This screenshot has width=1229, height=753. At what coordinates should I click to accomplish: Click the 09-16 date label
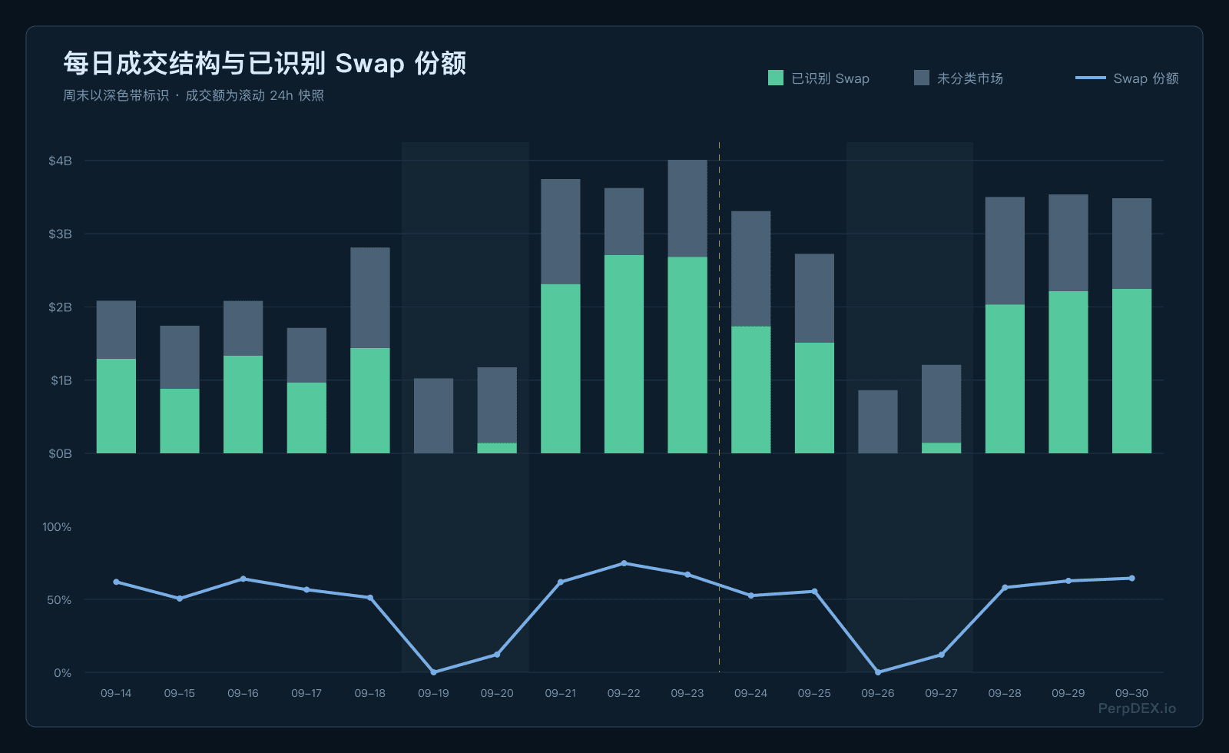pyautogui.click(x=243, y=693)
